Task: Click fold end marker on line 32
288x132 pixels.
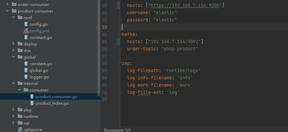Action: pyautogui.click(x=120, y=92)
